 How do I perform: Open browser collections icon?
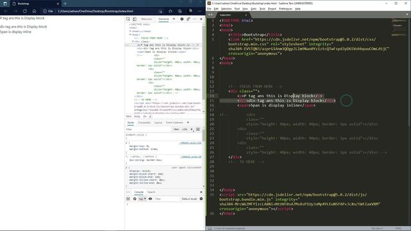pos(180,12)
